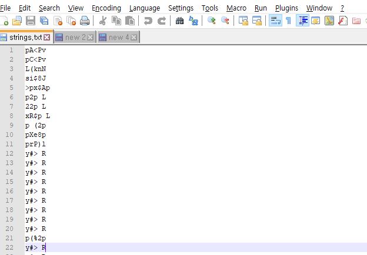The width and height of the screenshot is (367, 255).
Task: Close the new 4 tab
Action: pos(134,38)
